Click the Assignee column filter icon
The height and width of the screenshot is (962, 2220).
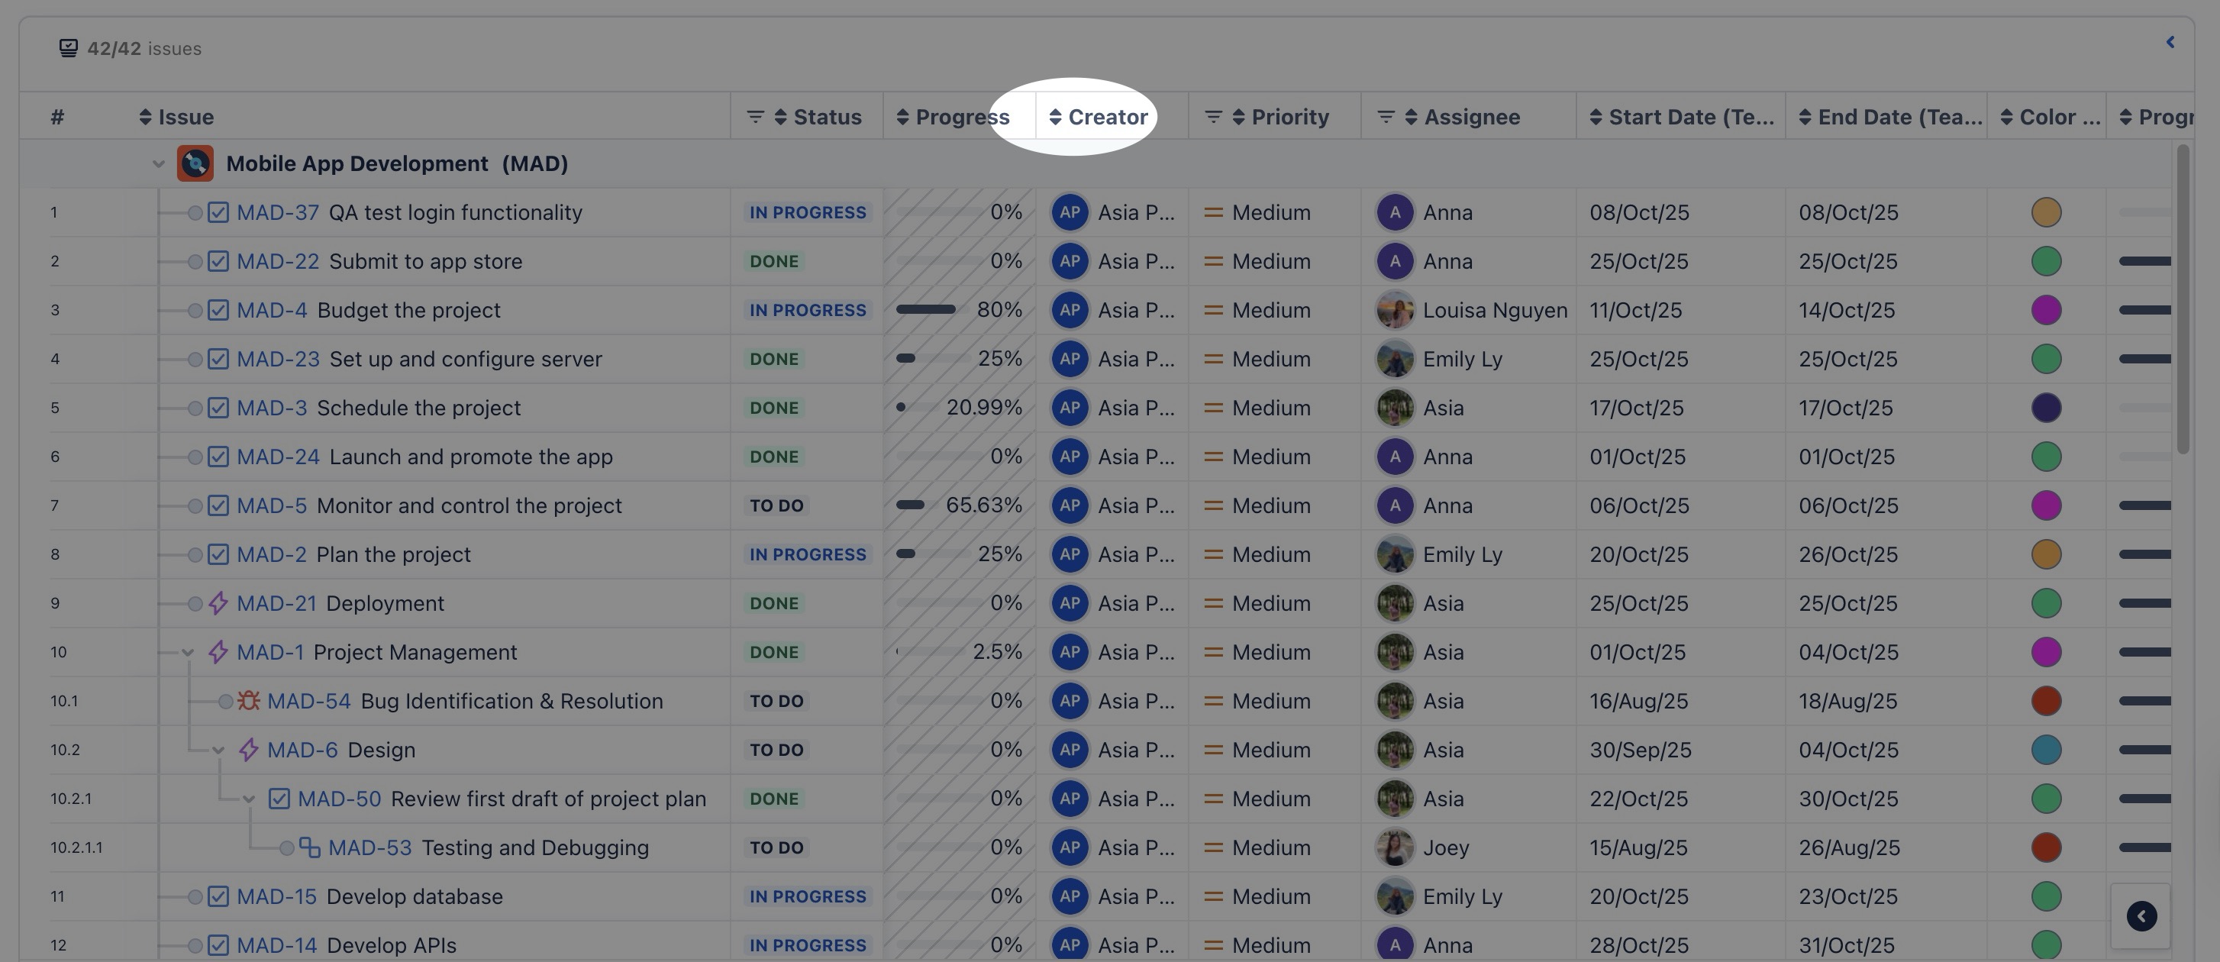1386,116
